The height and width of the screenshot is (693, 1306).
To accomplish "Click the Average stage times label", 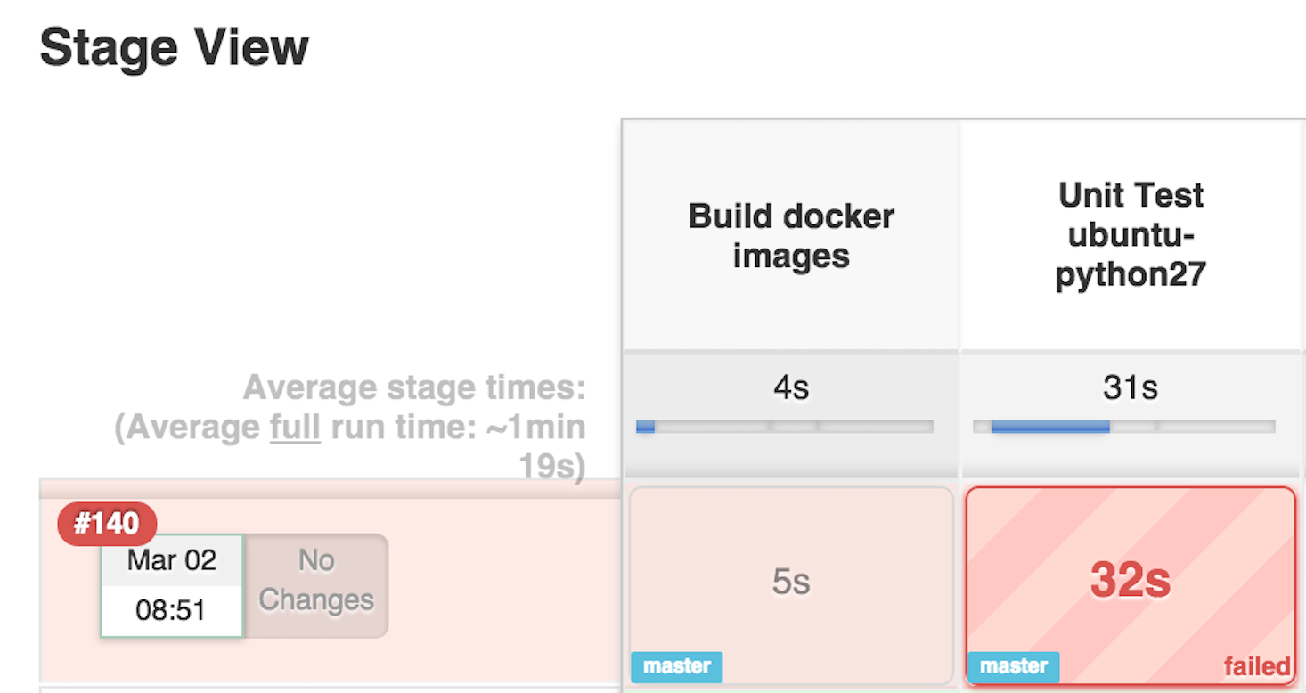I will coord(414,388).
